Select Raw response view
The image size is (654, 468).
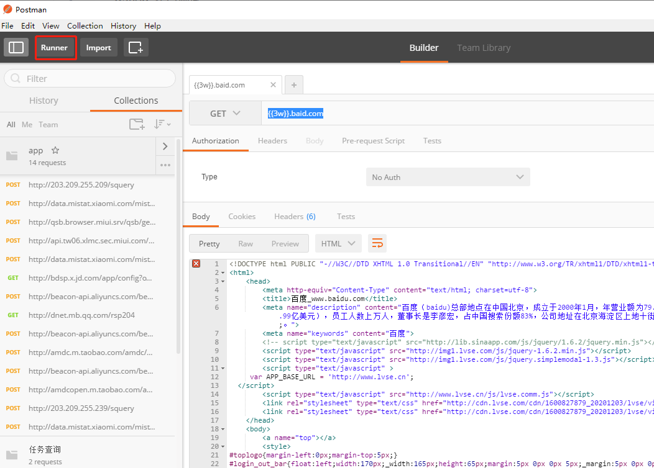point(246,243)
